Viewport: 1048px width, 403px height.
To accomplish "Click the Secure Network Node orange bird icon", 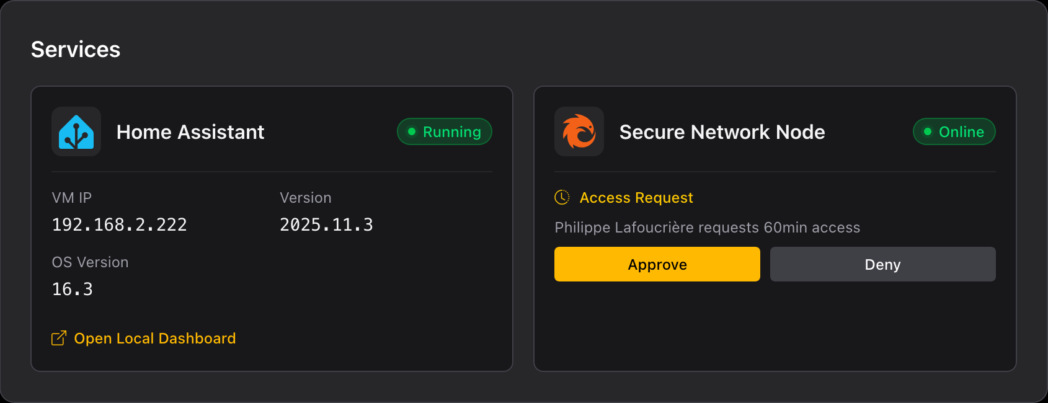I will tap(579, 131).
